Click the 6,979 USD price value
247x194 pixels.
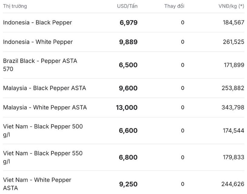pyautogui.click(x=129, y=23)
